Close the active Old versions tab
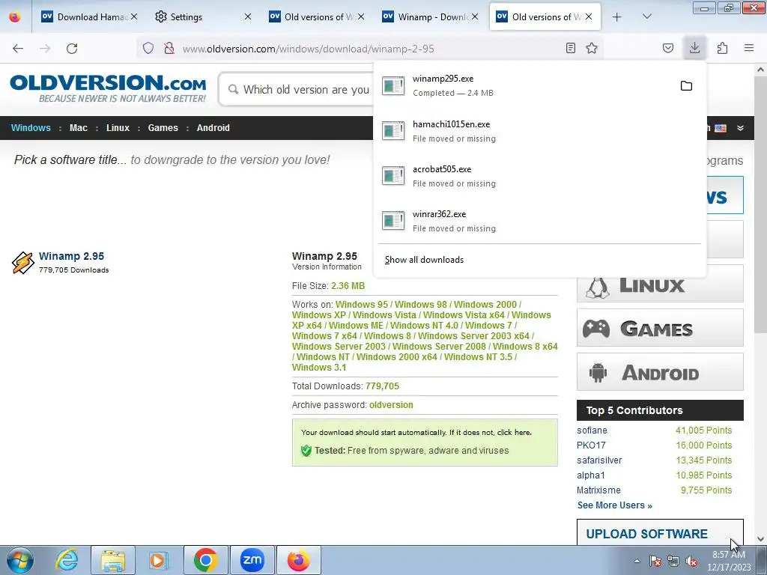 pos(589,17)
